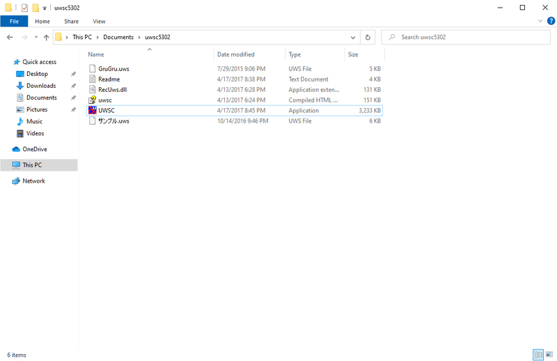Click the '3,233 KB' size cell

coord(370,111)
